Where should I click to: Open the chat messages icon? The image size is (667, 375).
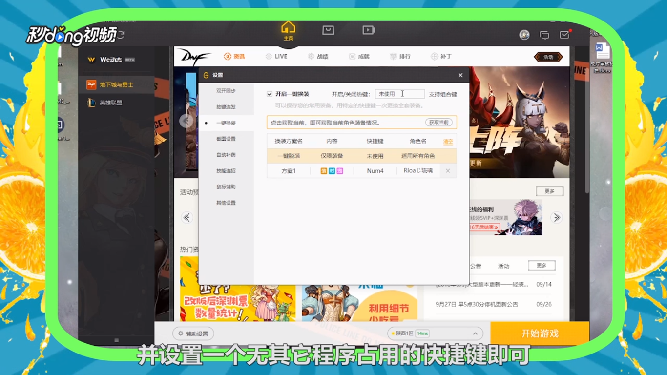544,35
